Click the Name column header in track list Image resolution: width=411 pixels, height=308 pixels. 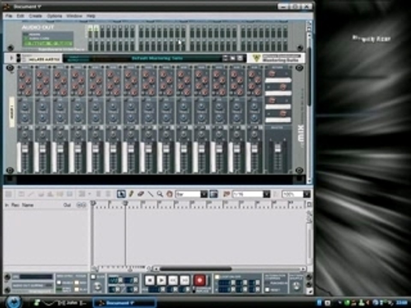point(27,205)
